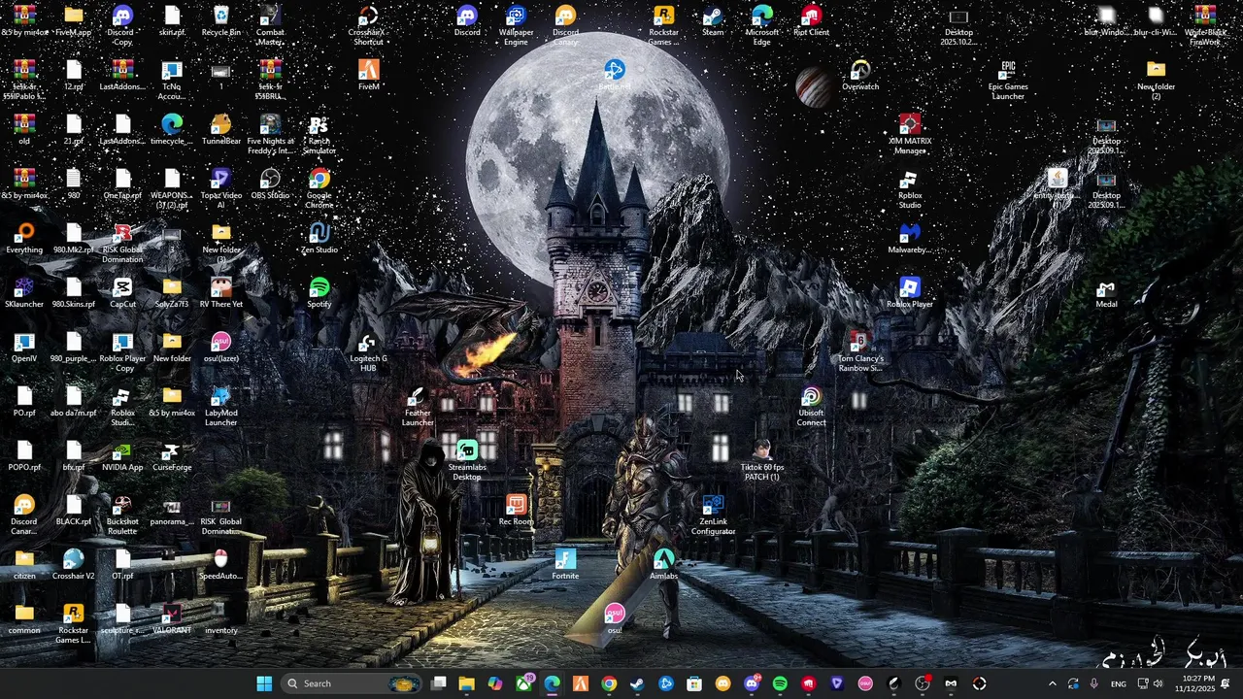This screenshot has width=1243, height=699.
Task: Launch Riot Client from the desktop
Action: tap(811, 21)
